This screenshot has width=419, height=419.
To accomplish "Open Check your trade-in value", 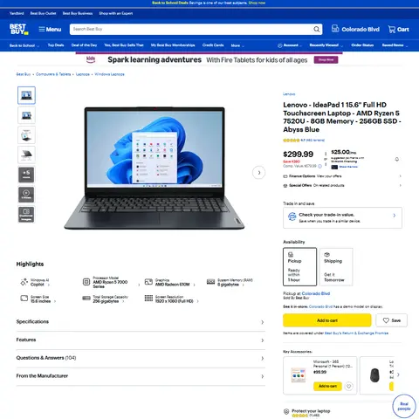I will point(342,217).
